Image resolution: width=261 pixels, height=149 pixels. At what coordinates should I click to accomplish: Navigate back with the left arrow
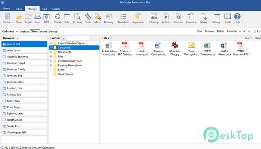point(244,31)
